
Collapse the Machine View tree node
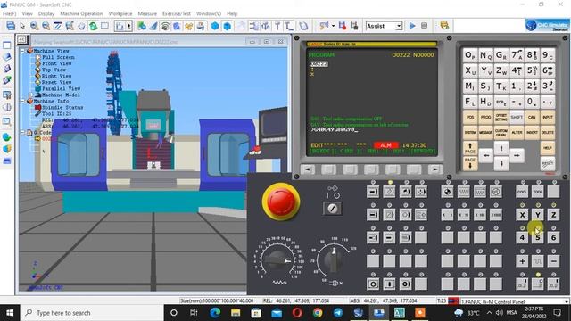pos(23,51)
